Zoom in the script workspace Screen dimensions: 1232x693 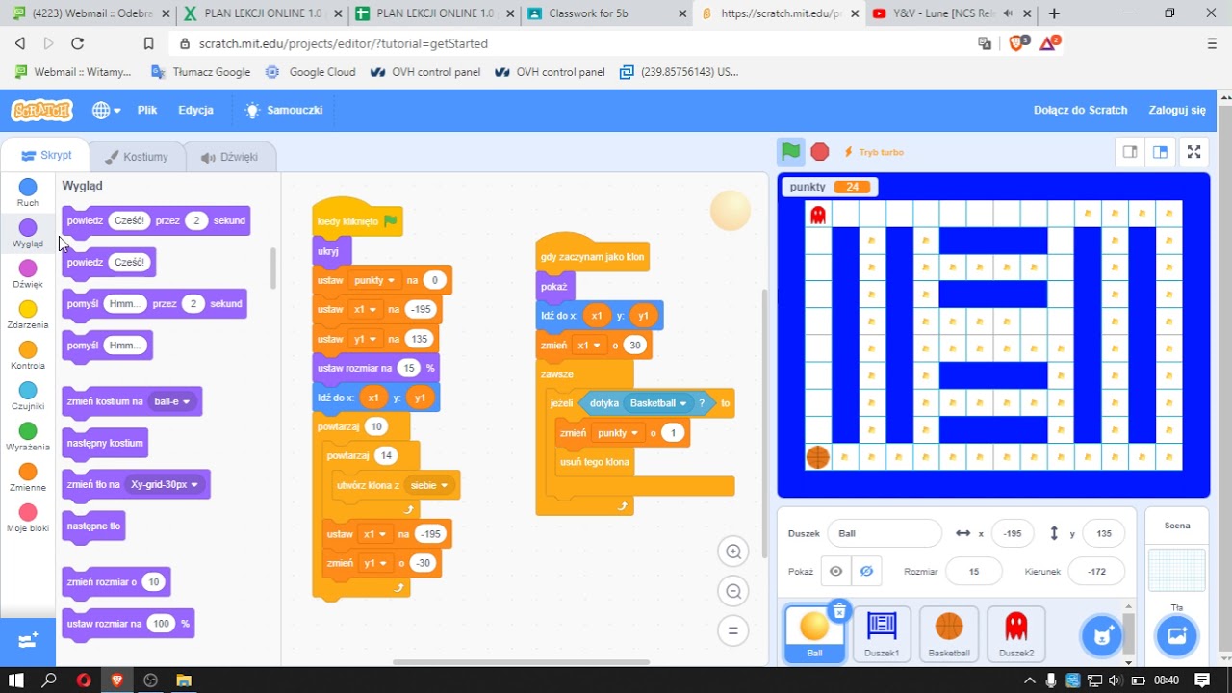[x=733, y=552]
